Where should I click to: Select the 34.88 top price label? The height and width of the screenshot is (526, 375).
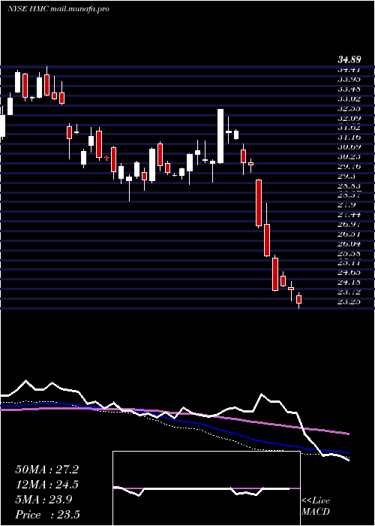[x=349, y=60]
